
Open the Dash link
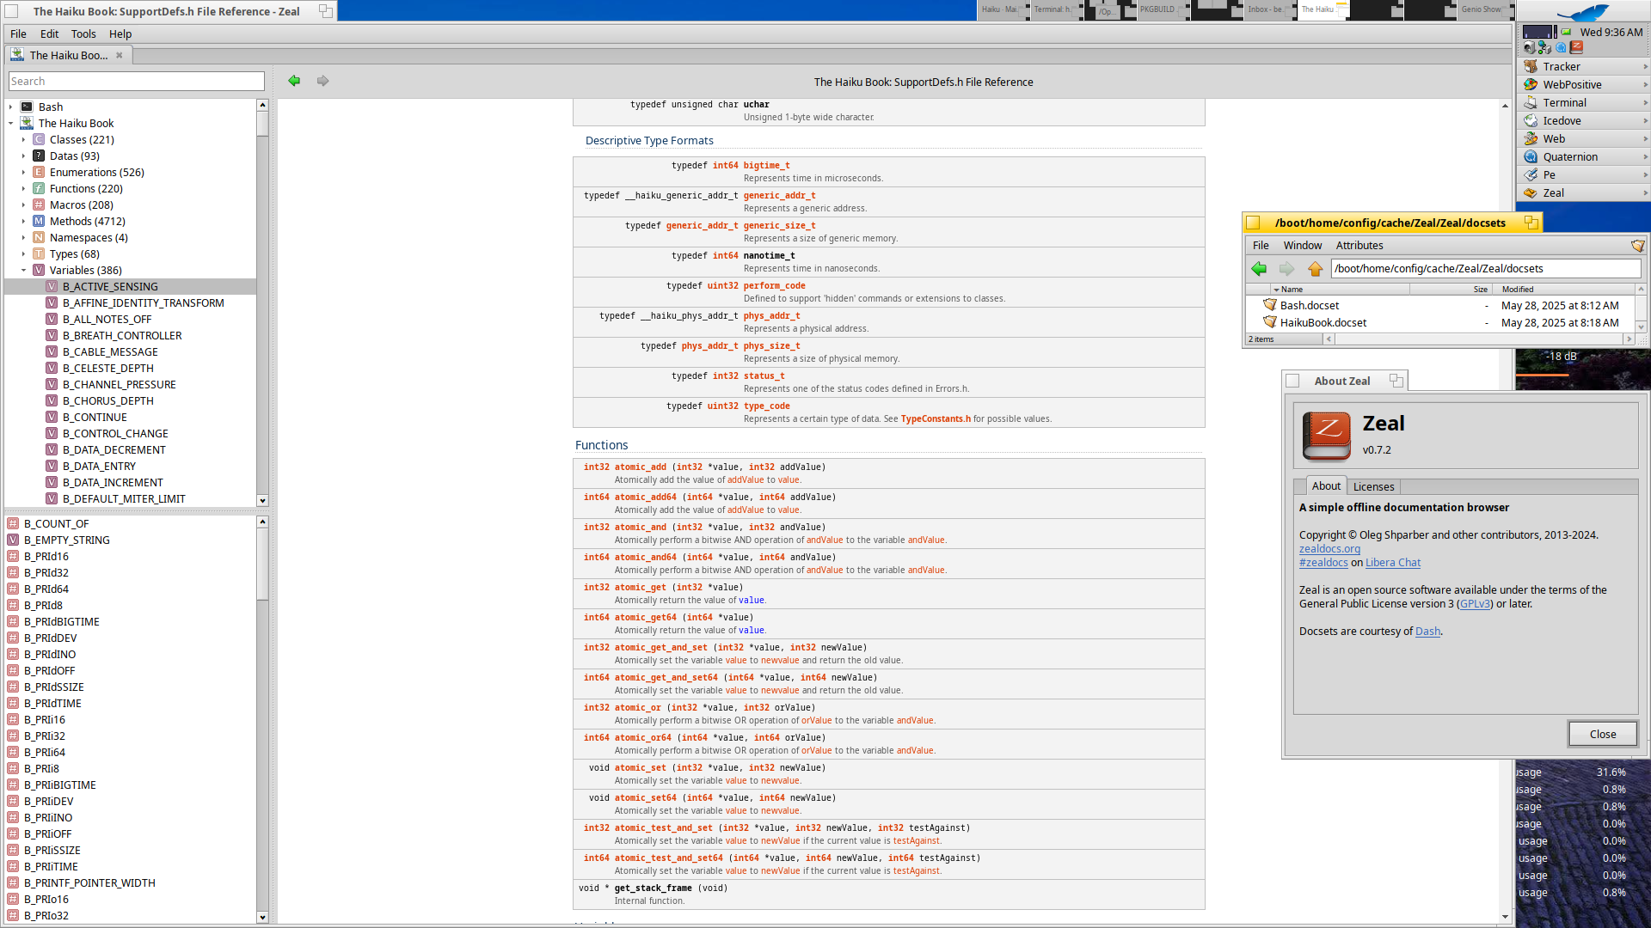pos(1427,632)
